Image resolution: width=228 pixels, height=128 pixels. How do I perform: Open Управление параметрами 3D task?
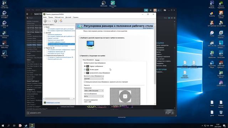pyautogui.click(x=56, y=52)
